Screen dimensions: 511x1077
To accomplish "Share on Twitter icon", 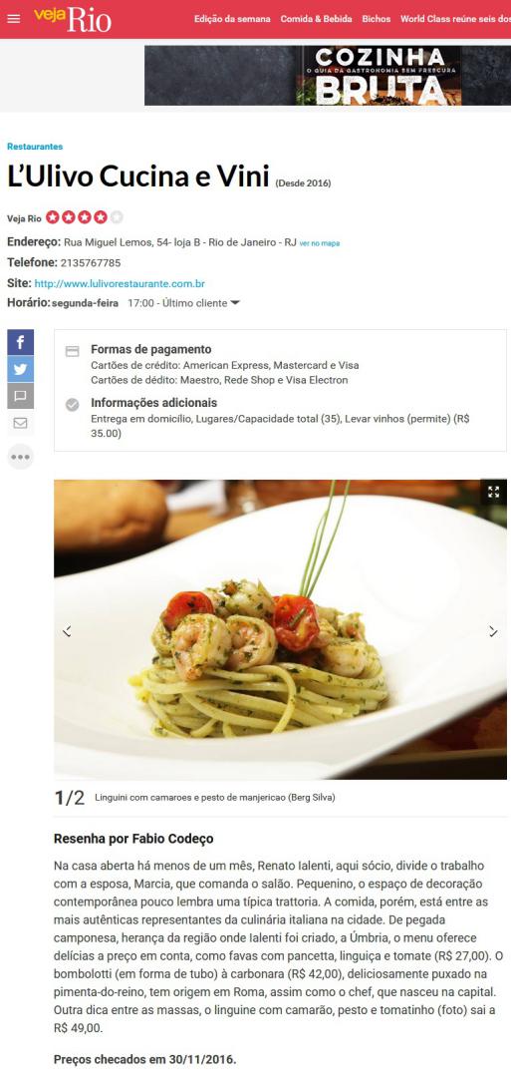I will click(x=21, y=369).
